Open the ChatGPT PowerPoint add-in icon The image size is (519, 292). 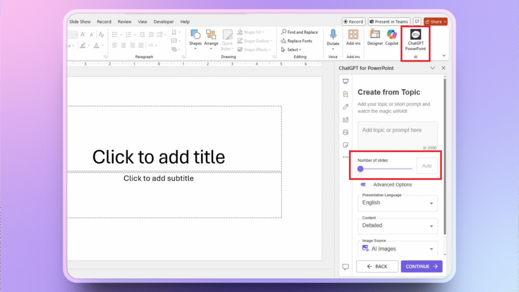415,41
